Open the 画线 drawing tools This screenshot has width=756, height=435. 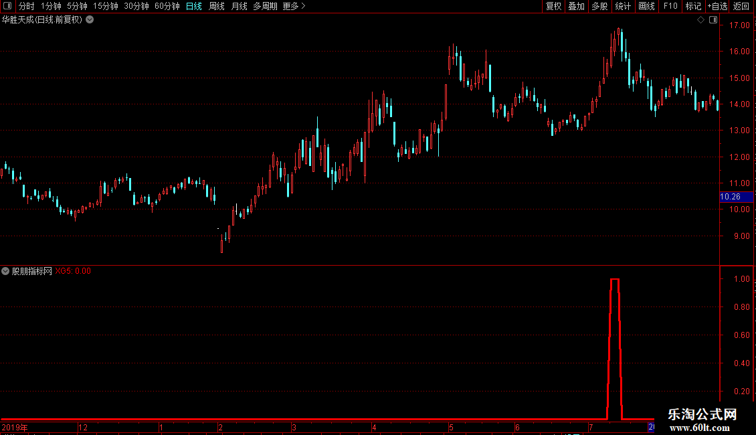coord(646,6)
